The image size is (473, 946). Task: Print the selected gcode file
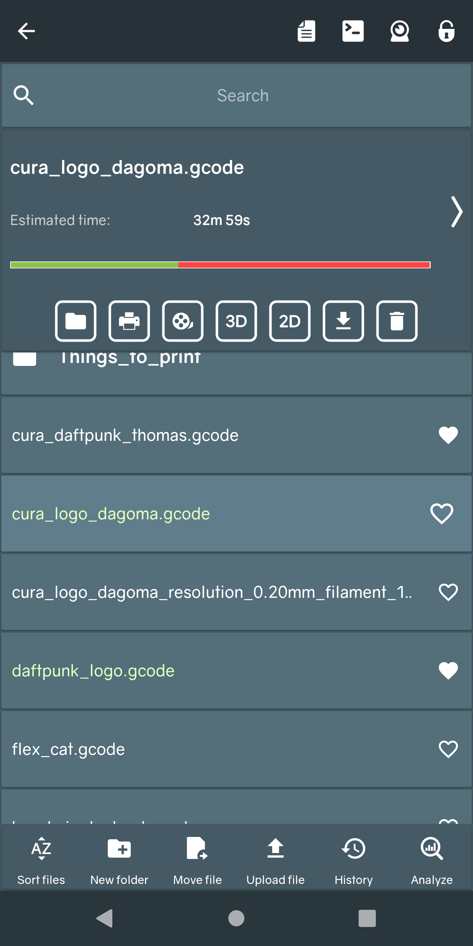click(129, 321)
